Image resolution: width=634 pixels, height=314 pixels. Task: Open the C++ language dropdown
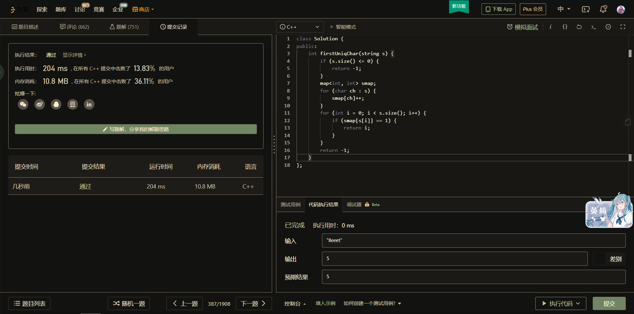coord(299,27)
